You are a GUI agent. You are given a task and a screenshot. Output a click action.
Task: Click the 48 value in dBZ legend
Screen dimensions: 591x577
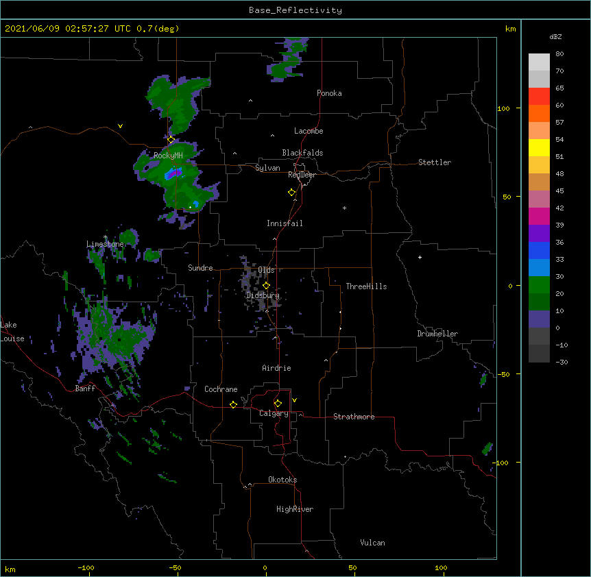[559, 173]
